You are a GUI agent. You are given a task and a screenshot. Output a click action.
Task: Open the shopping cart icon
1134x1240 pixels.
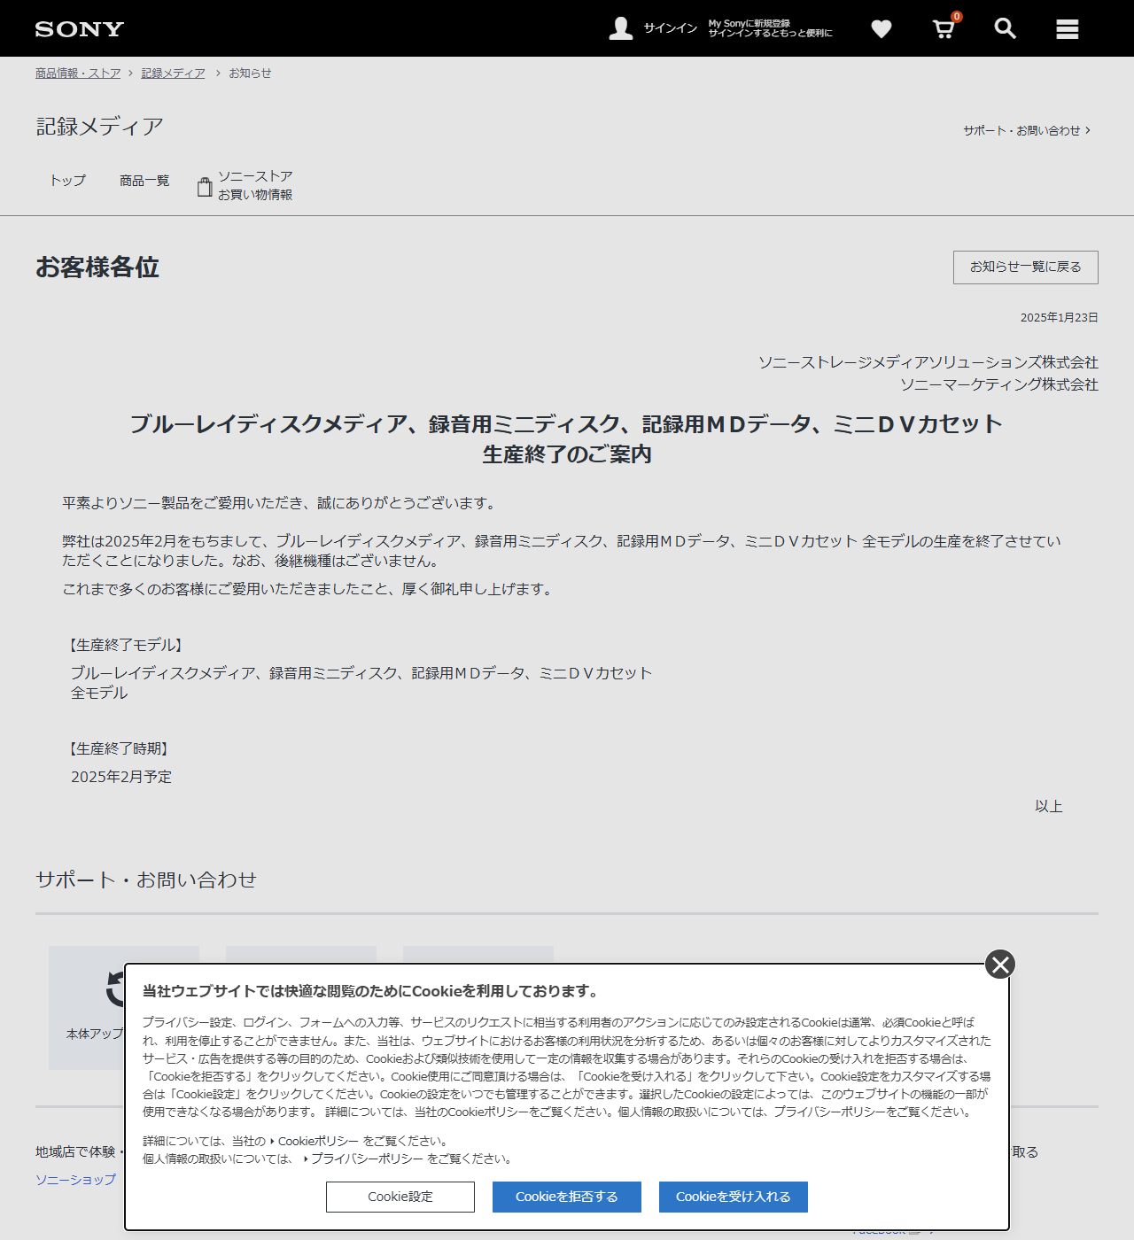944,29
